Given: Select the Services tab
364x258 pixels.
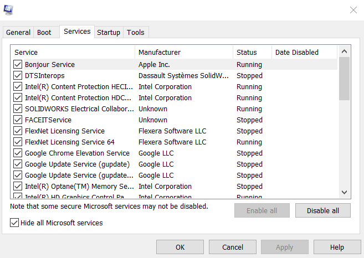Looking at the screenshot, I should [77, 32].
